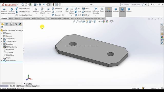Open the Mold Tools tab
Image resolution: width=164 pixels, height=92 pixels.
(x=45, y=18)
